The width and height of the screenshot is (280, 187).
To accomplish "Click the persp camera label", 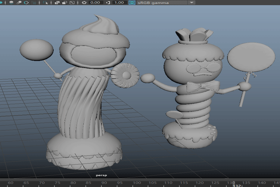I will pos(101,175).
